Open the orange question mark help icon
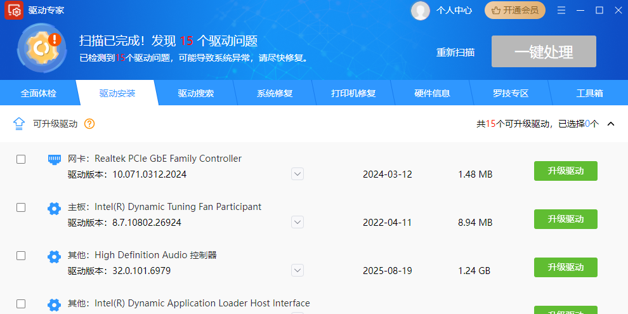The width and height of the screenshot is (628, 314). [89, 124]
